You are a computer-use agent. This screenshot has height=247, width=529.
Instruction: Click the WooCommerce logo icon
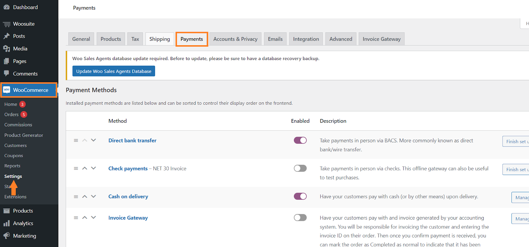coord(7,90)
